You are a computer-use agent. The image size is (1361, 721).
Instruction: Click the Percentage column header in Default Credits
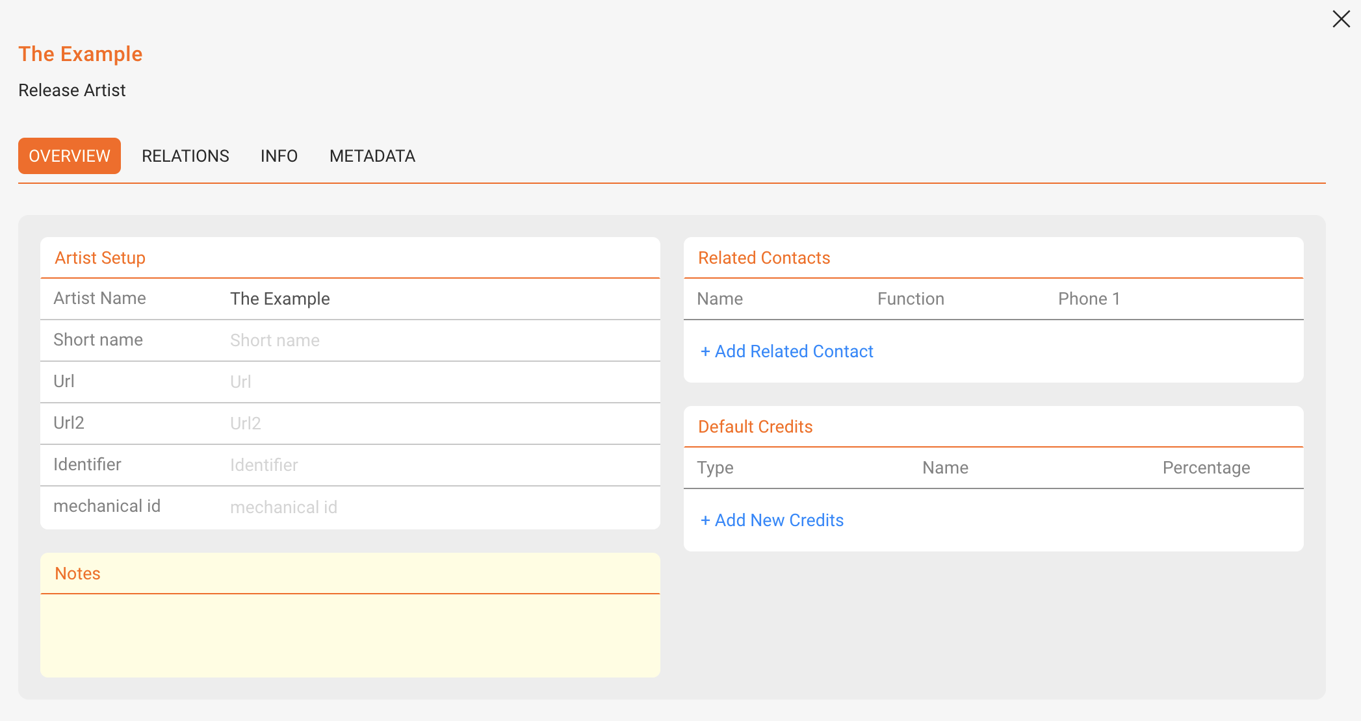tap(1206, 468)
